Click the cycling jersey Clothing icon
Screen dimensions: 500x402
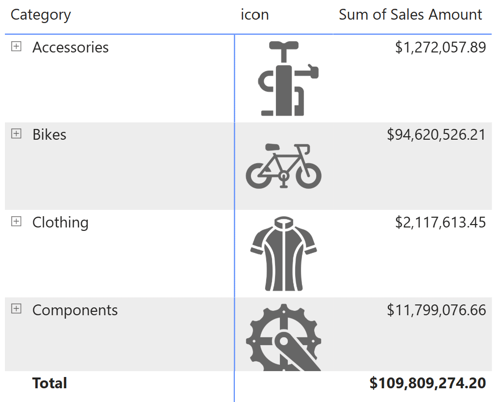point(283,253)
